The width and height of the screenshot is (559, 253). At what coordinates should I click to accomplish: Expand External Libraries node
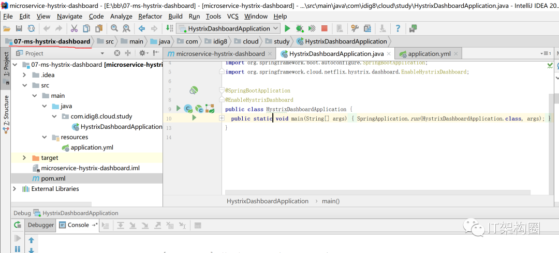[14, 188]
